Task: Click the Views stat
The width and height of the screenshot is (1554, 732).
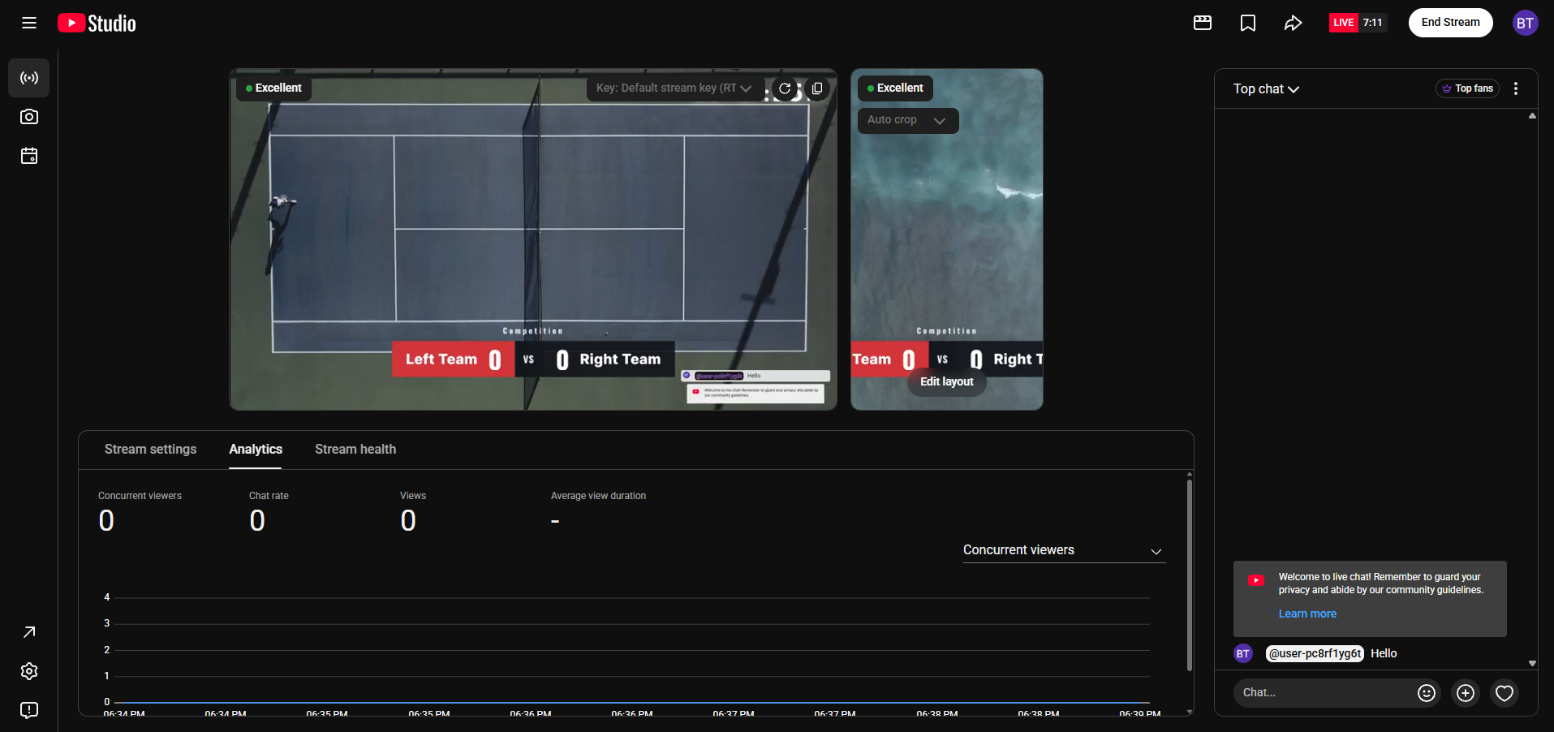Action: [412, 512]
